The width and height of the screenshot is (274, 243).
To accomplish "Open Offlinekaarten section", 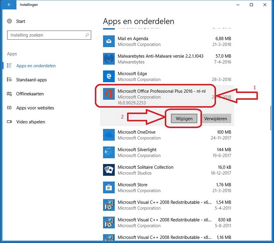I will [30, 94].
